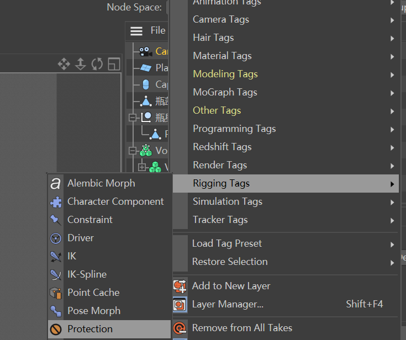406x340 pixels.
Task: Expand the MoGraph Tags submenu arrow
Action: pyautogui.click(x=392, y=93)
